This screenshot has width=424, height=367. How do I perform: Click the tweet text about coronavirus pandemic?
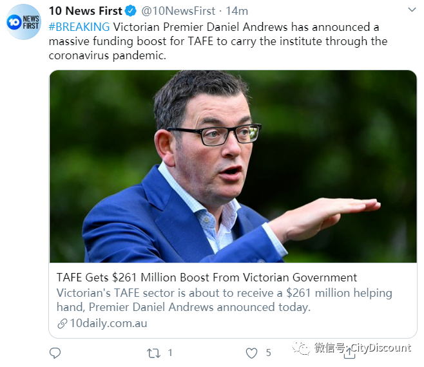[218, 41]
